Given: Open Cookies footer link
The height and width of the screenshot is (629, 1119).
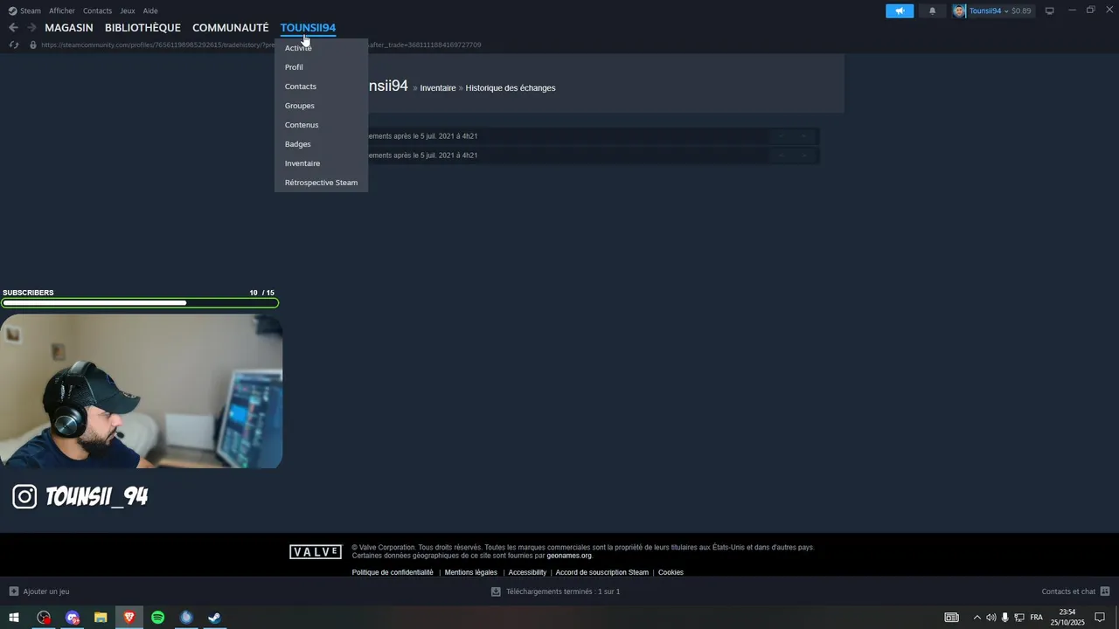Looking at the screenshot, I should coord(671,572).
